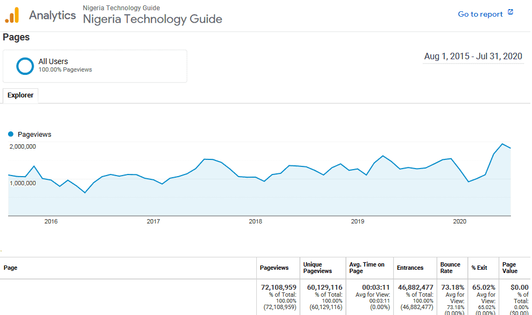Viewport: 532px width, 315px height.
Task: Click the 60,129,116 unique pageviews value
Action: pyautogui.click(x=325, y=287)
